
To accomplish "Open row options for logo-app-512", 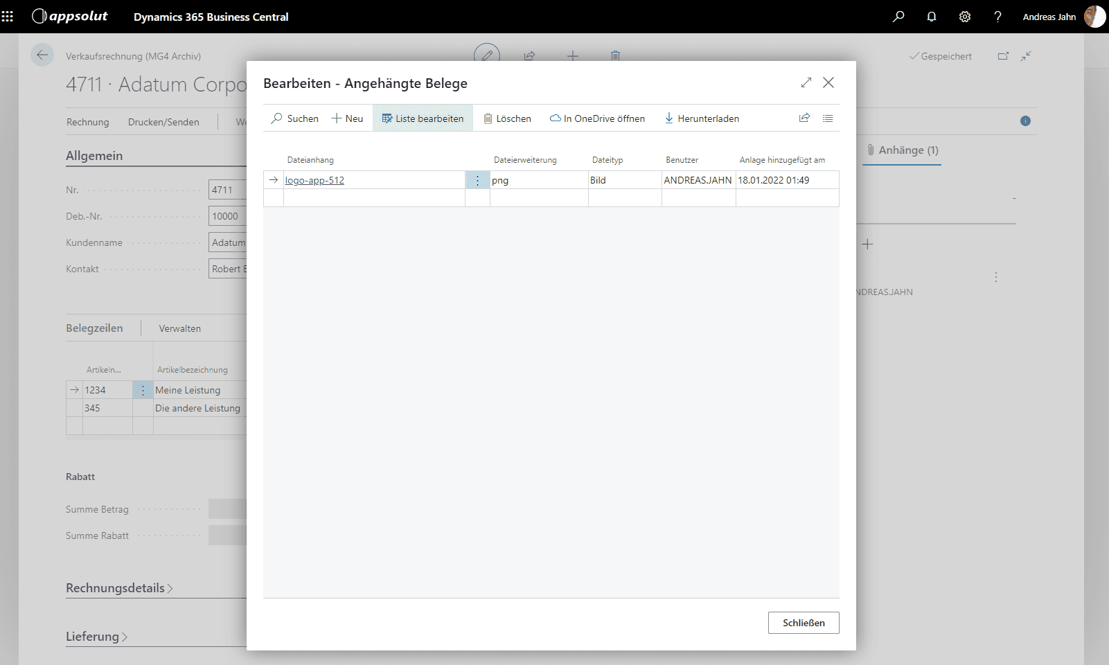I will (x=477, y=180).
